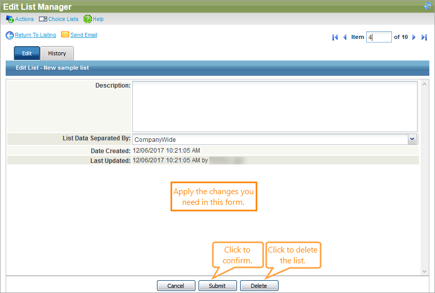Click the Return To Listing arrow icon
Viewport: 435px width, 293px height.
pyautogui.click(x=10, y=35)
